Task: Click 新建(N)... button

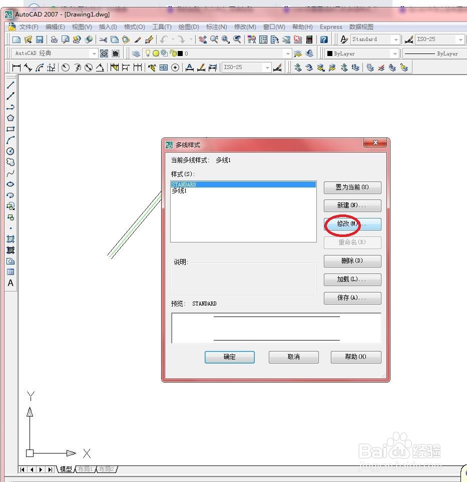Action: coord(352,205)
